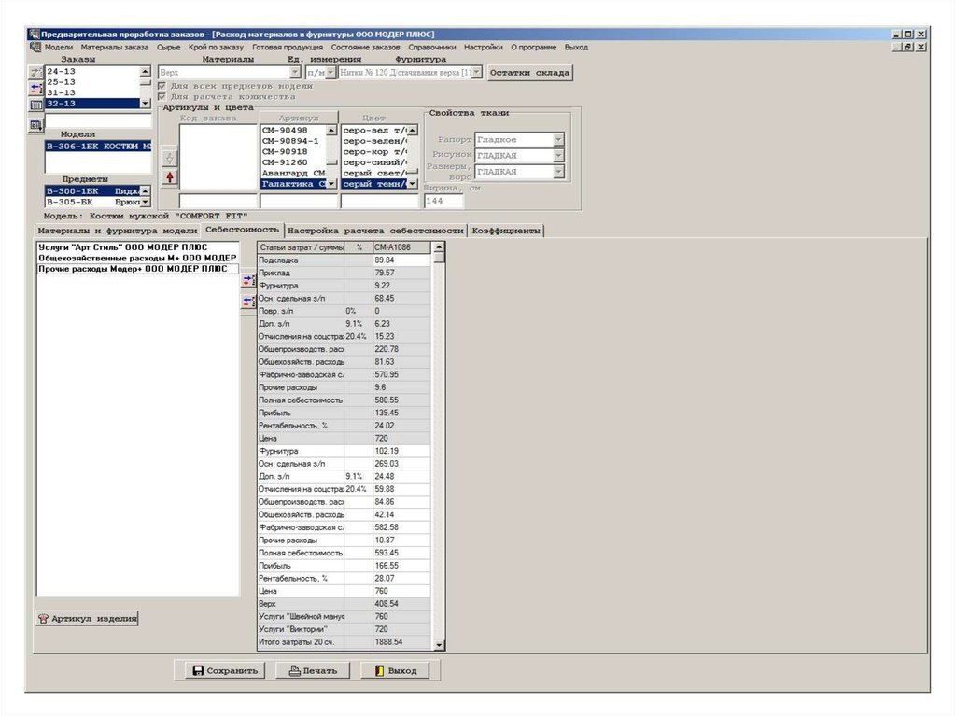Click the grayed down arrow button above red arrow
956x716 pixels.
[x=169, y=157]
